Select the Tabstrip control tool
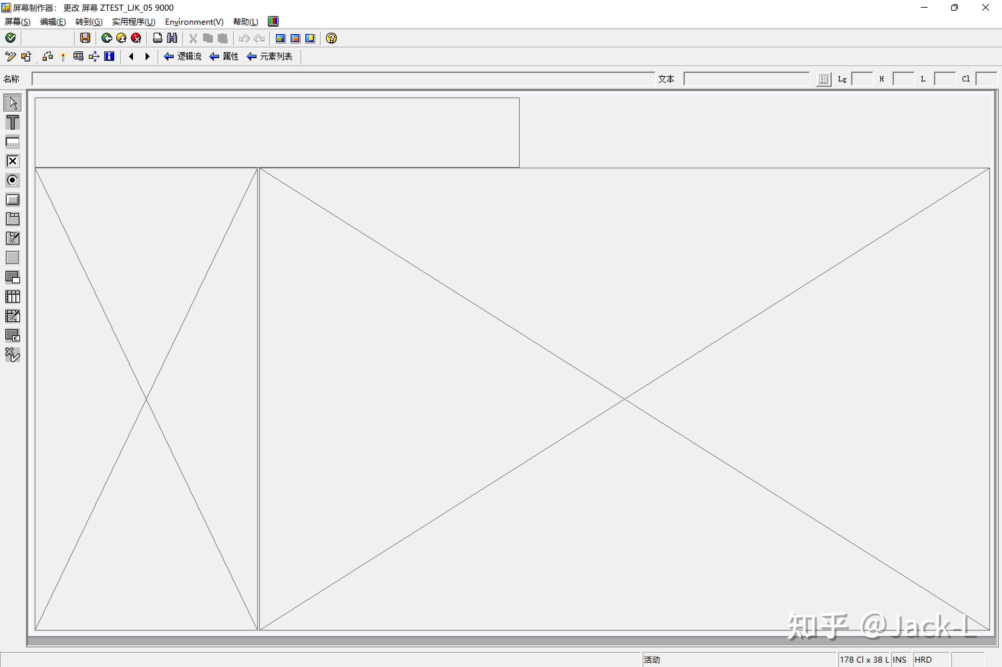Viewport: 1002px width, 667px height. click(13, 219)
